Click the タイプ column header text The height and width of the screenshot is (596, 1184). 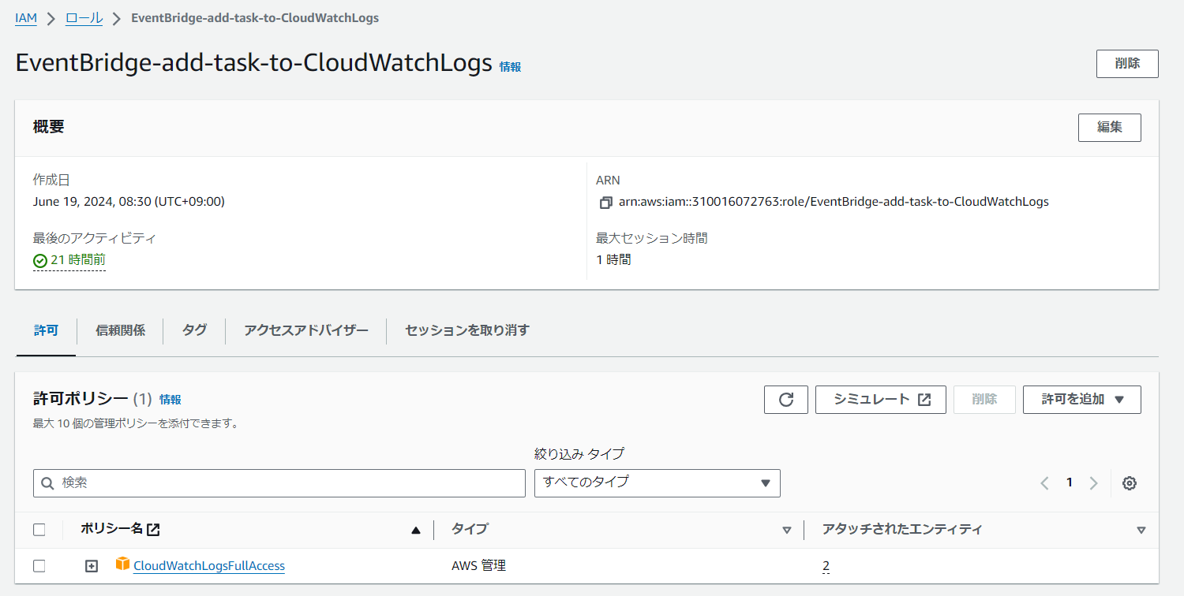coord(470,530)
